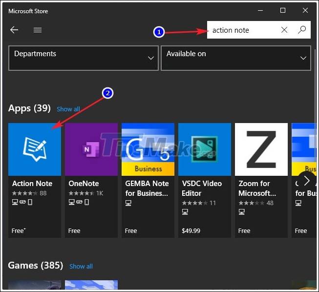The image size is (319, 292).
Task: Maximize the Microsoft Store window
Action: pyautogui.click(x=283, y=10)
